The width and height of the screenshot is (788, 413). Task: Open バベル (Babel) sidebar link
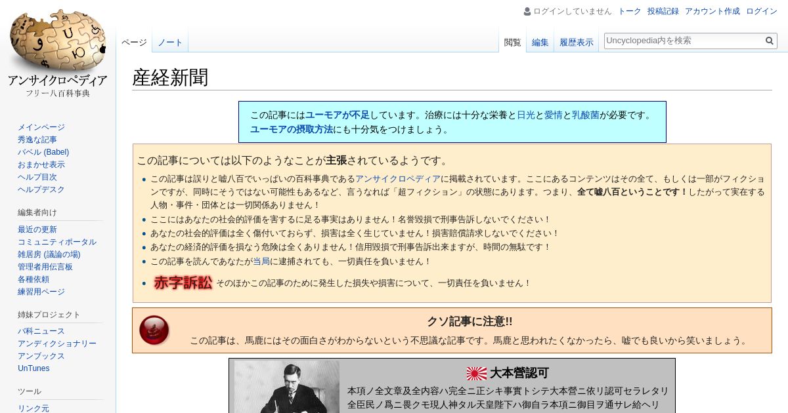[x=43, y=152]
